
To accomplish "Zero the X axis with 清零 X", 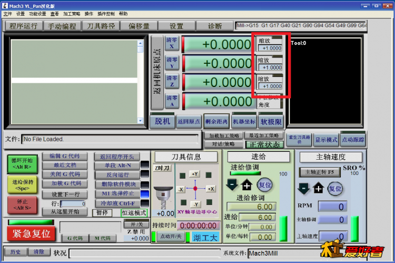I will click(x=172, y=43).
